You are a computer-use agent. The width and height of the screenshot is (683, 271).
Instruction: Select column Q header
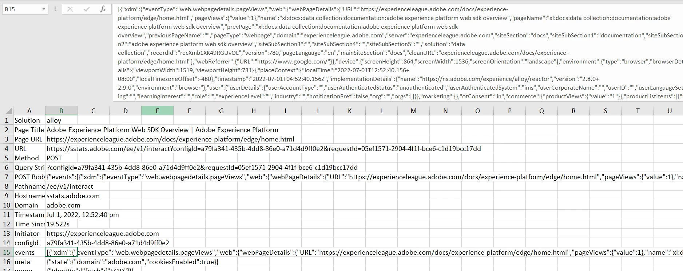tap(541, 111)
